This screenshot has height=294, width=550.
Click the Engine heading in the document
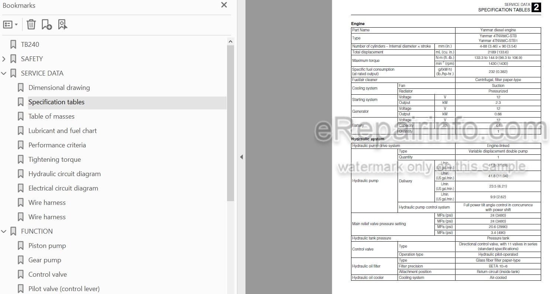click(x=358, y=24)
